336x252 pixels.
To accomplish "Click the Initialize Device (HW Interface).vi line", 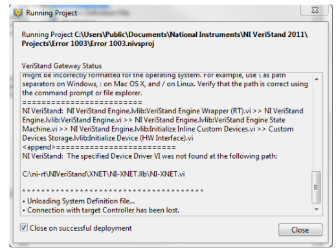I will (x=107, y=138).
